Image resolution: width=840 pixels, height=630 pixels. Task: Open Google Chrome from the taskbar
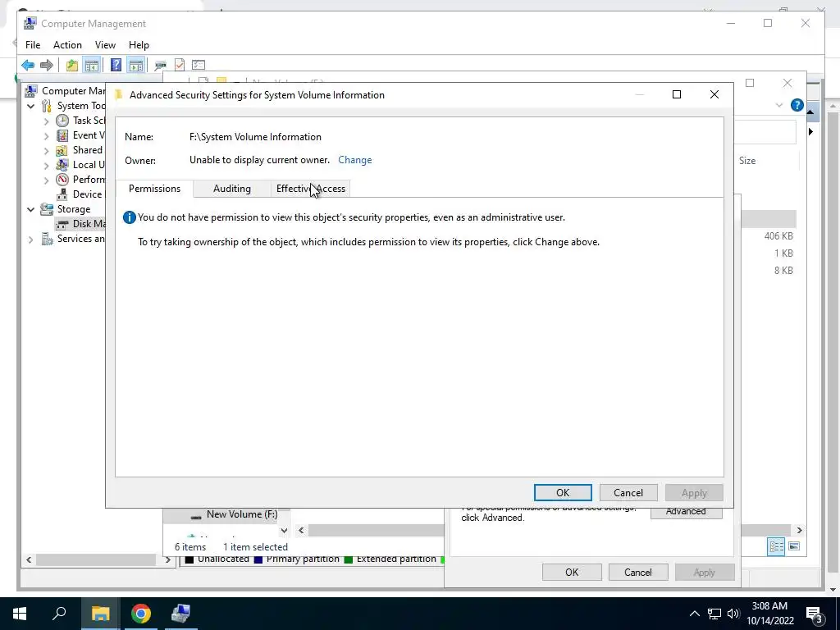[141, 614]
